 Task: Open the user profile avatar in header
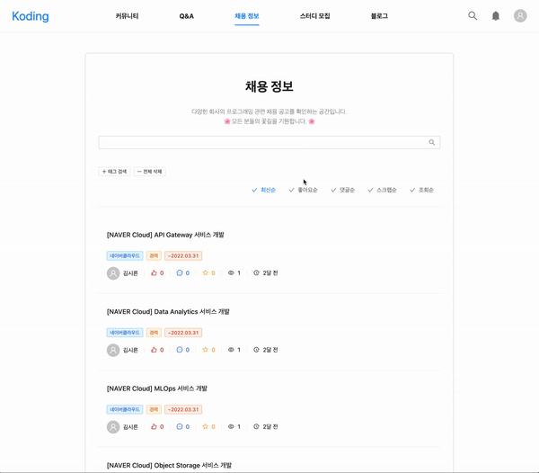pos(520,16)
